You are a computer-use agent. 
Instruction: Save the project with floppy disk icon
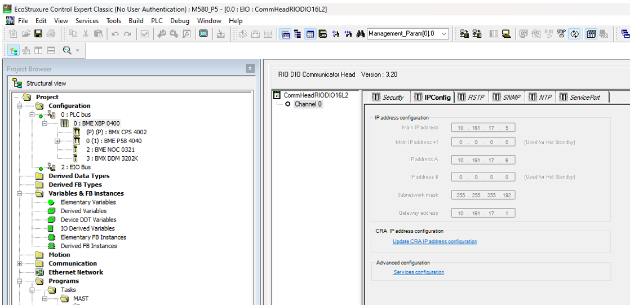[38, 34]
